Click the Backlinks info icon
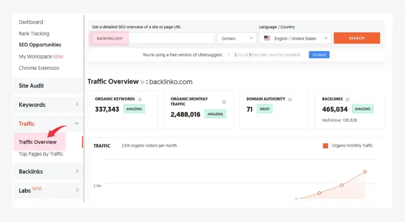This screenshot has height=222, width=405. 348,99
